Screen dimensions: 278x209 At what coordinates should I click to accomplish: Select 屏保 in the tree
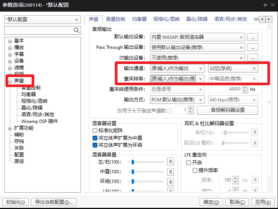pos(19,161)
